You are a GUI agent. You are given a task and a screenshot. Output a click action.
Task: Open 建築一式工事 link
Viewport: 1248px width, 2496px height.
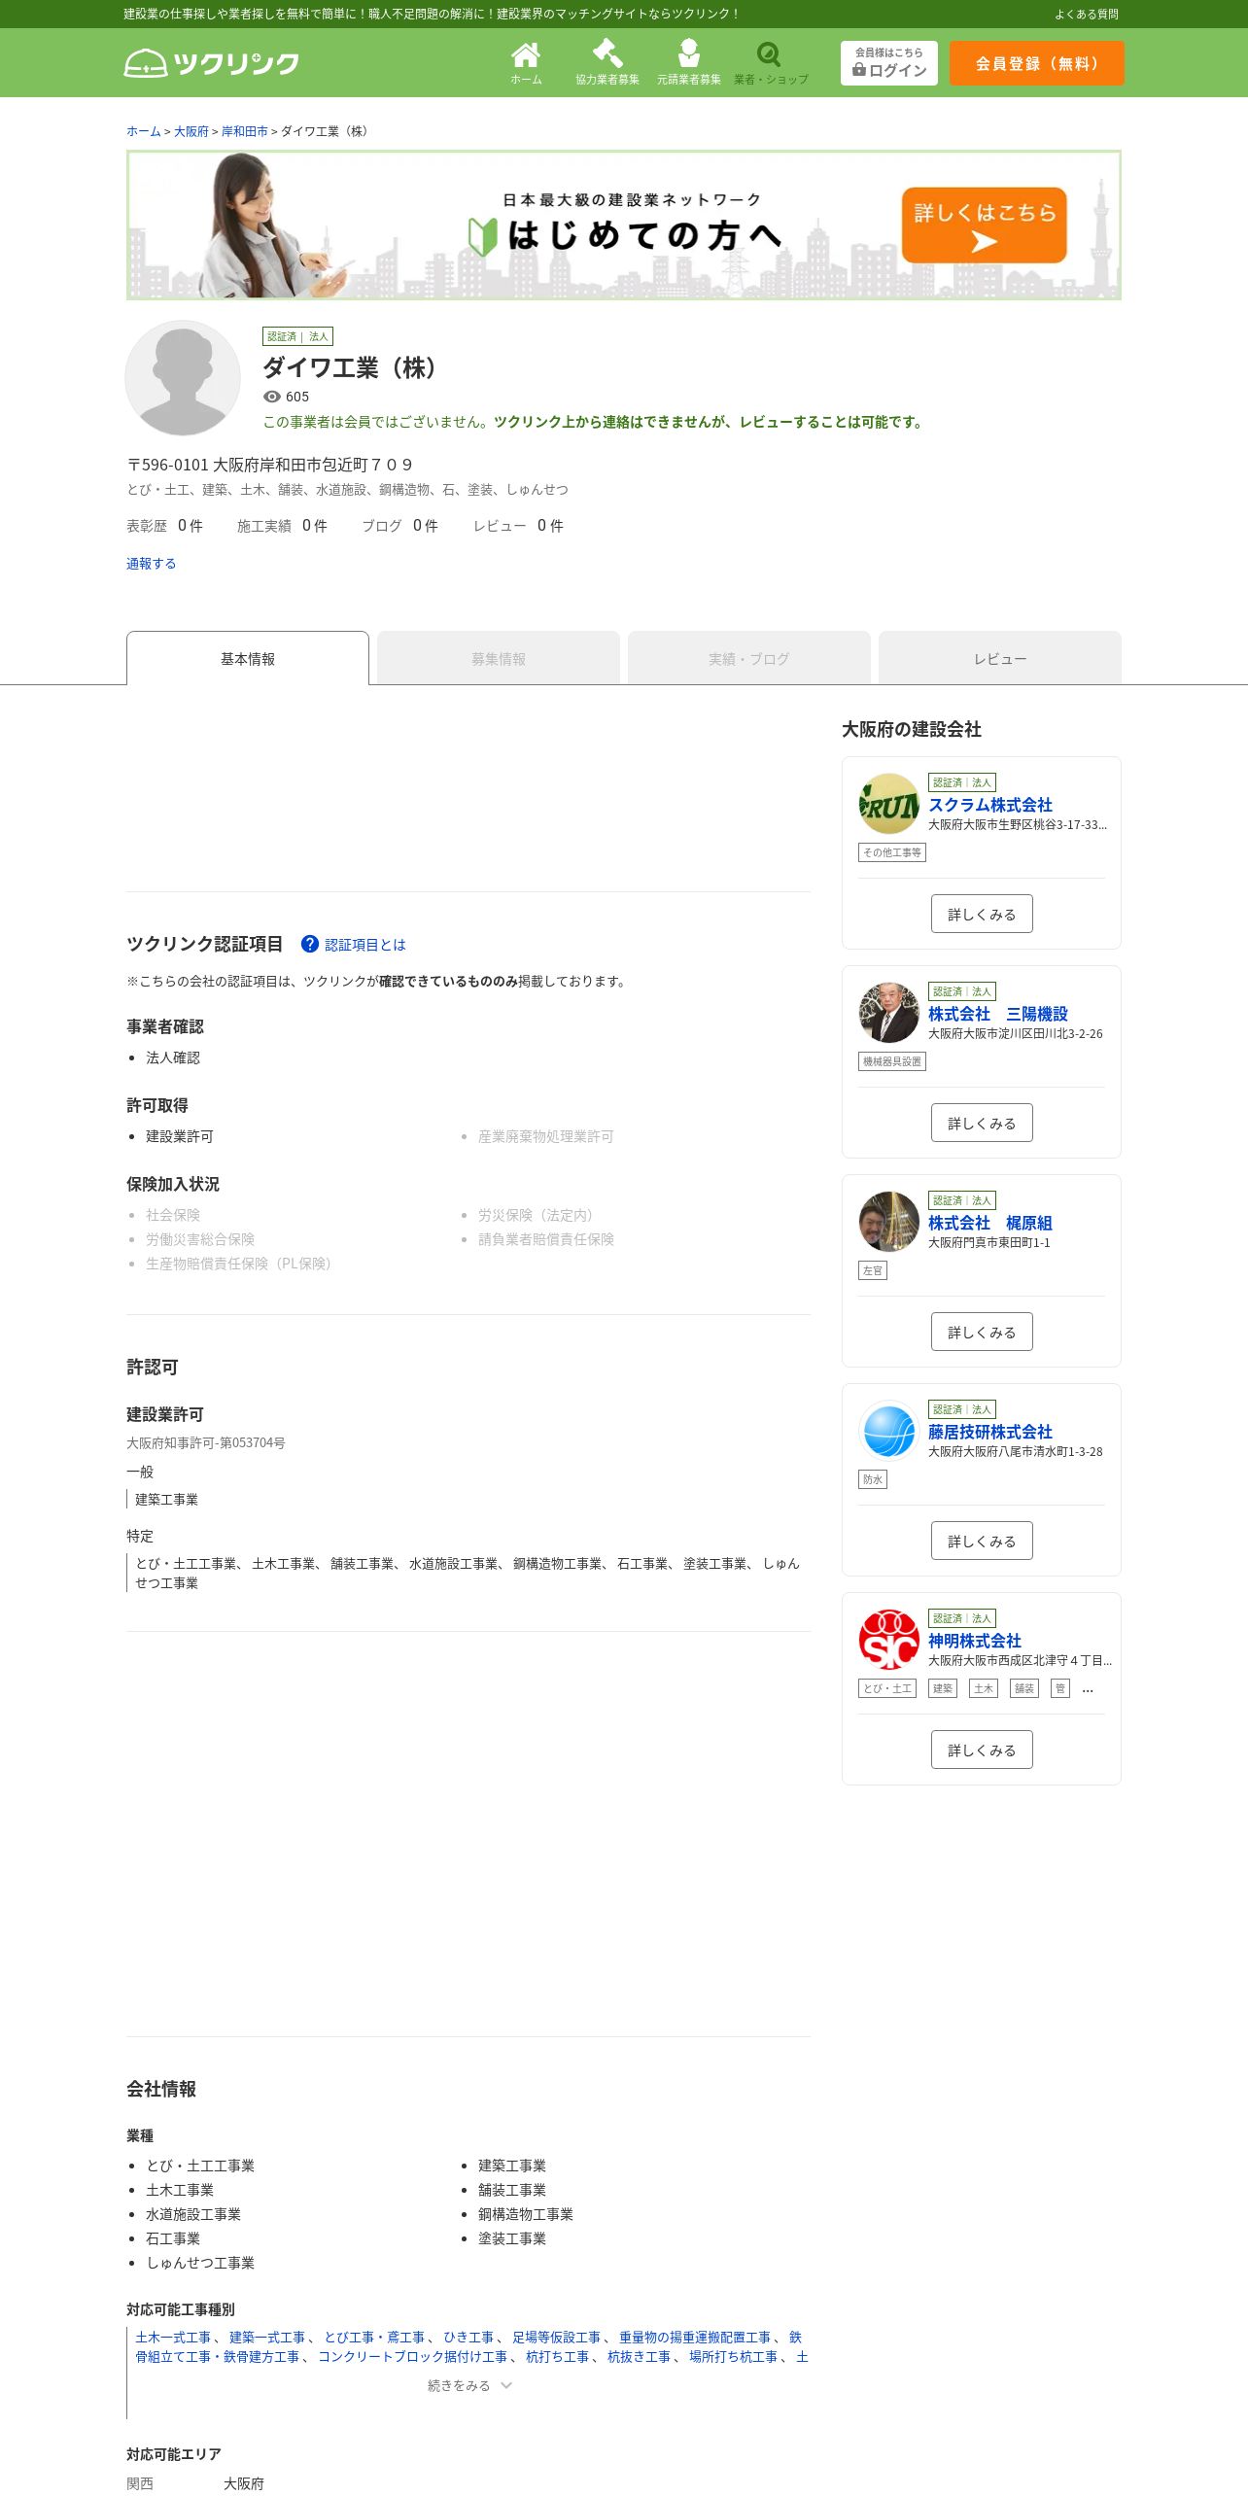click(x=267, y=2338)
